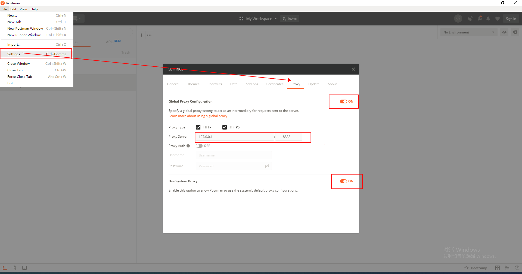Enable the Proxy Auth toggle
The image size is (522, 274).
(x=199, y=146)
